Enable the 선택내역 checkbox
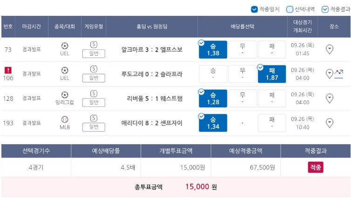Image resolution: width=351 pixels, height=198 pixels. [x=289, y=9]
